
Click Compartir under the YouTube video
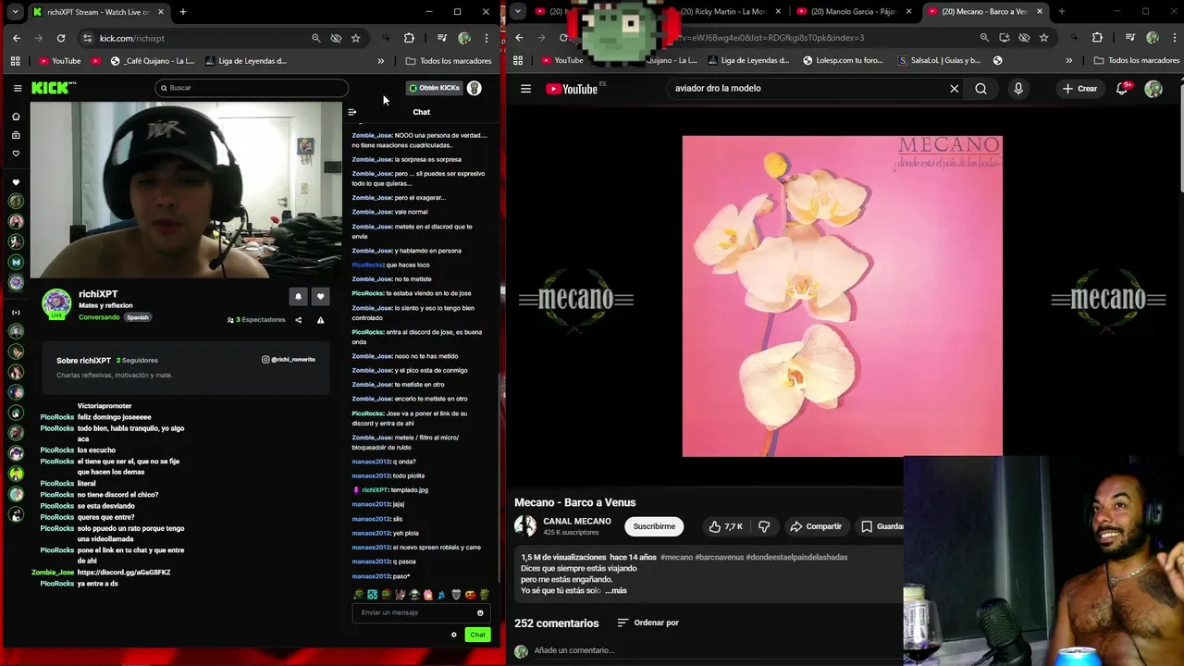tap(816, 526)
